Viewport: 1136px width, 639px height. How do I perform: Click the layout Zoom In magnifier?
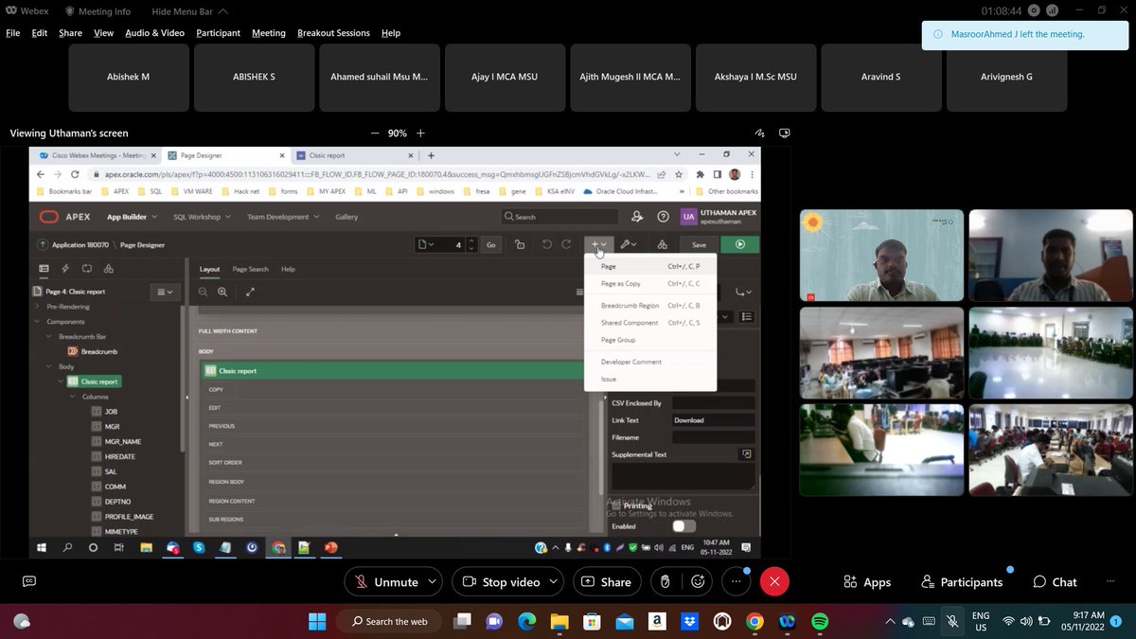222,292
